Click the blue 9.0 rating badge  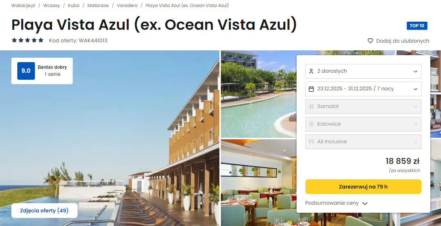(26, 71)
